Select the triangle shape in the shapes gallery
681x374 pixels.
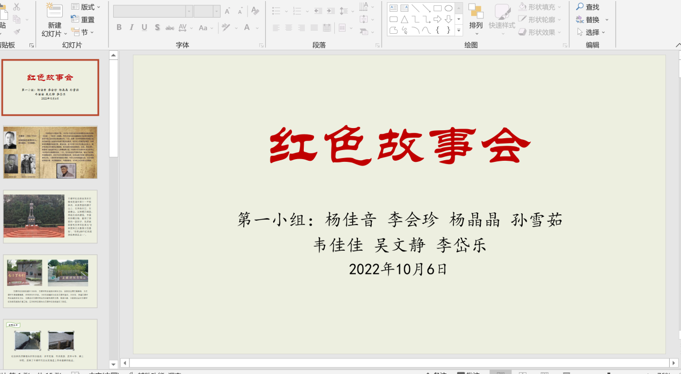pyautogui.click(x=405, y=19)
